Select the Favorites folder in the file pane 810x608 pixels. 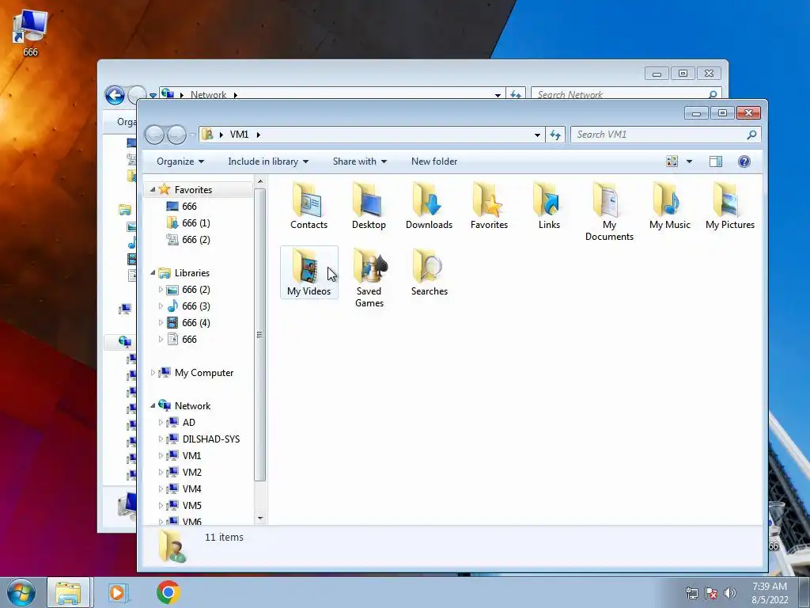point(489,207)
